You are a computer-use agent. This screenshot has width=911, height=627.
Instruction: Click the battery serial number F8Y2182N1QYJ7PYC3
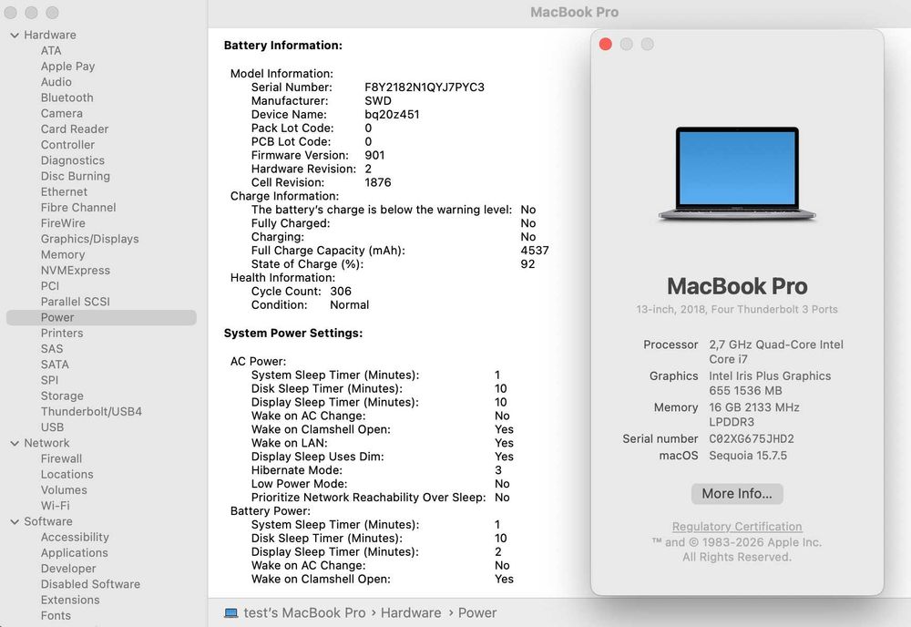[x=425, y=87]
